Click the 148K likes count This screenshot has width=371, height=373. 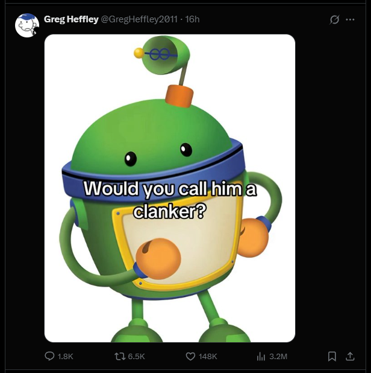[208, 356]
